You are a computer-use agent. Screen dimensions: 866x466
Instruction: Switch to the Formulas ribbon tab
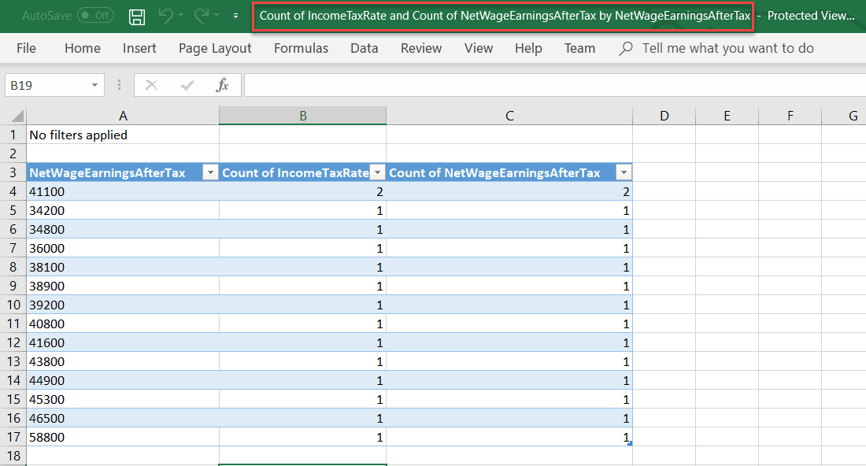pyautogui.click(x=301, y=48)
